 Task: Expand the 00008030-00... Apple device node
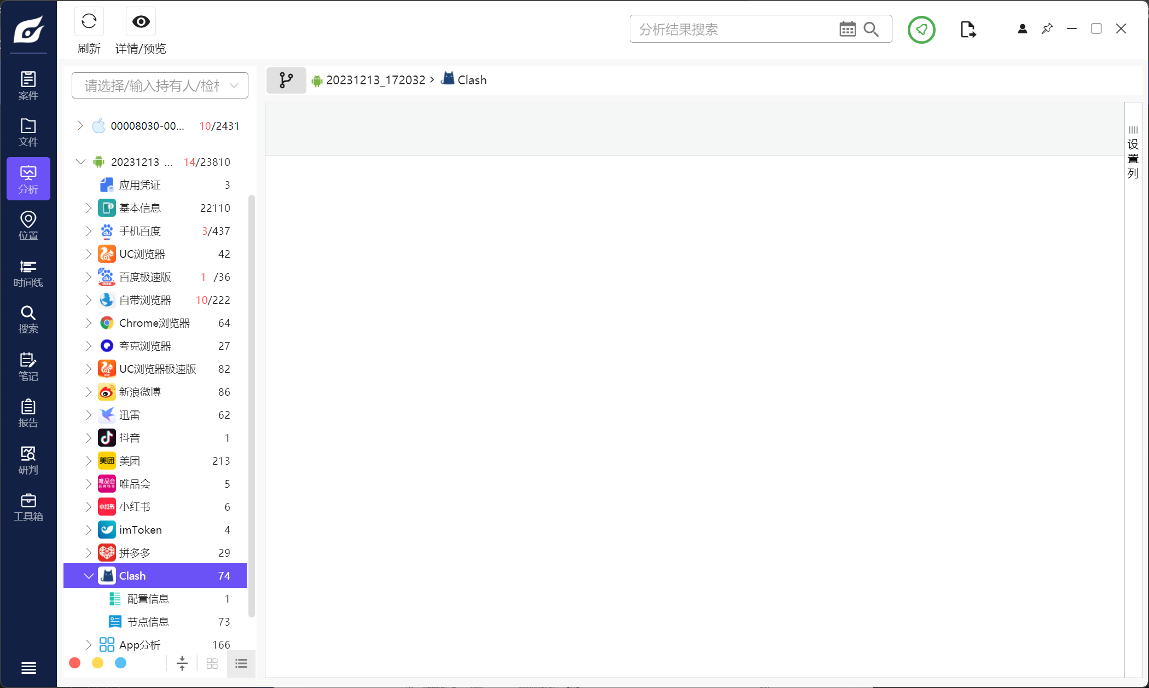coord(80,126)
